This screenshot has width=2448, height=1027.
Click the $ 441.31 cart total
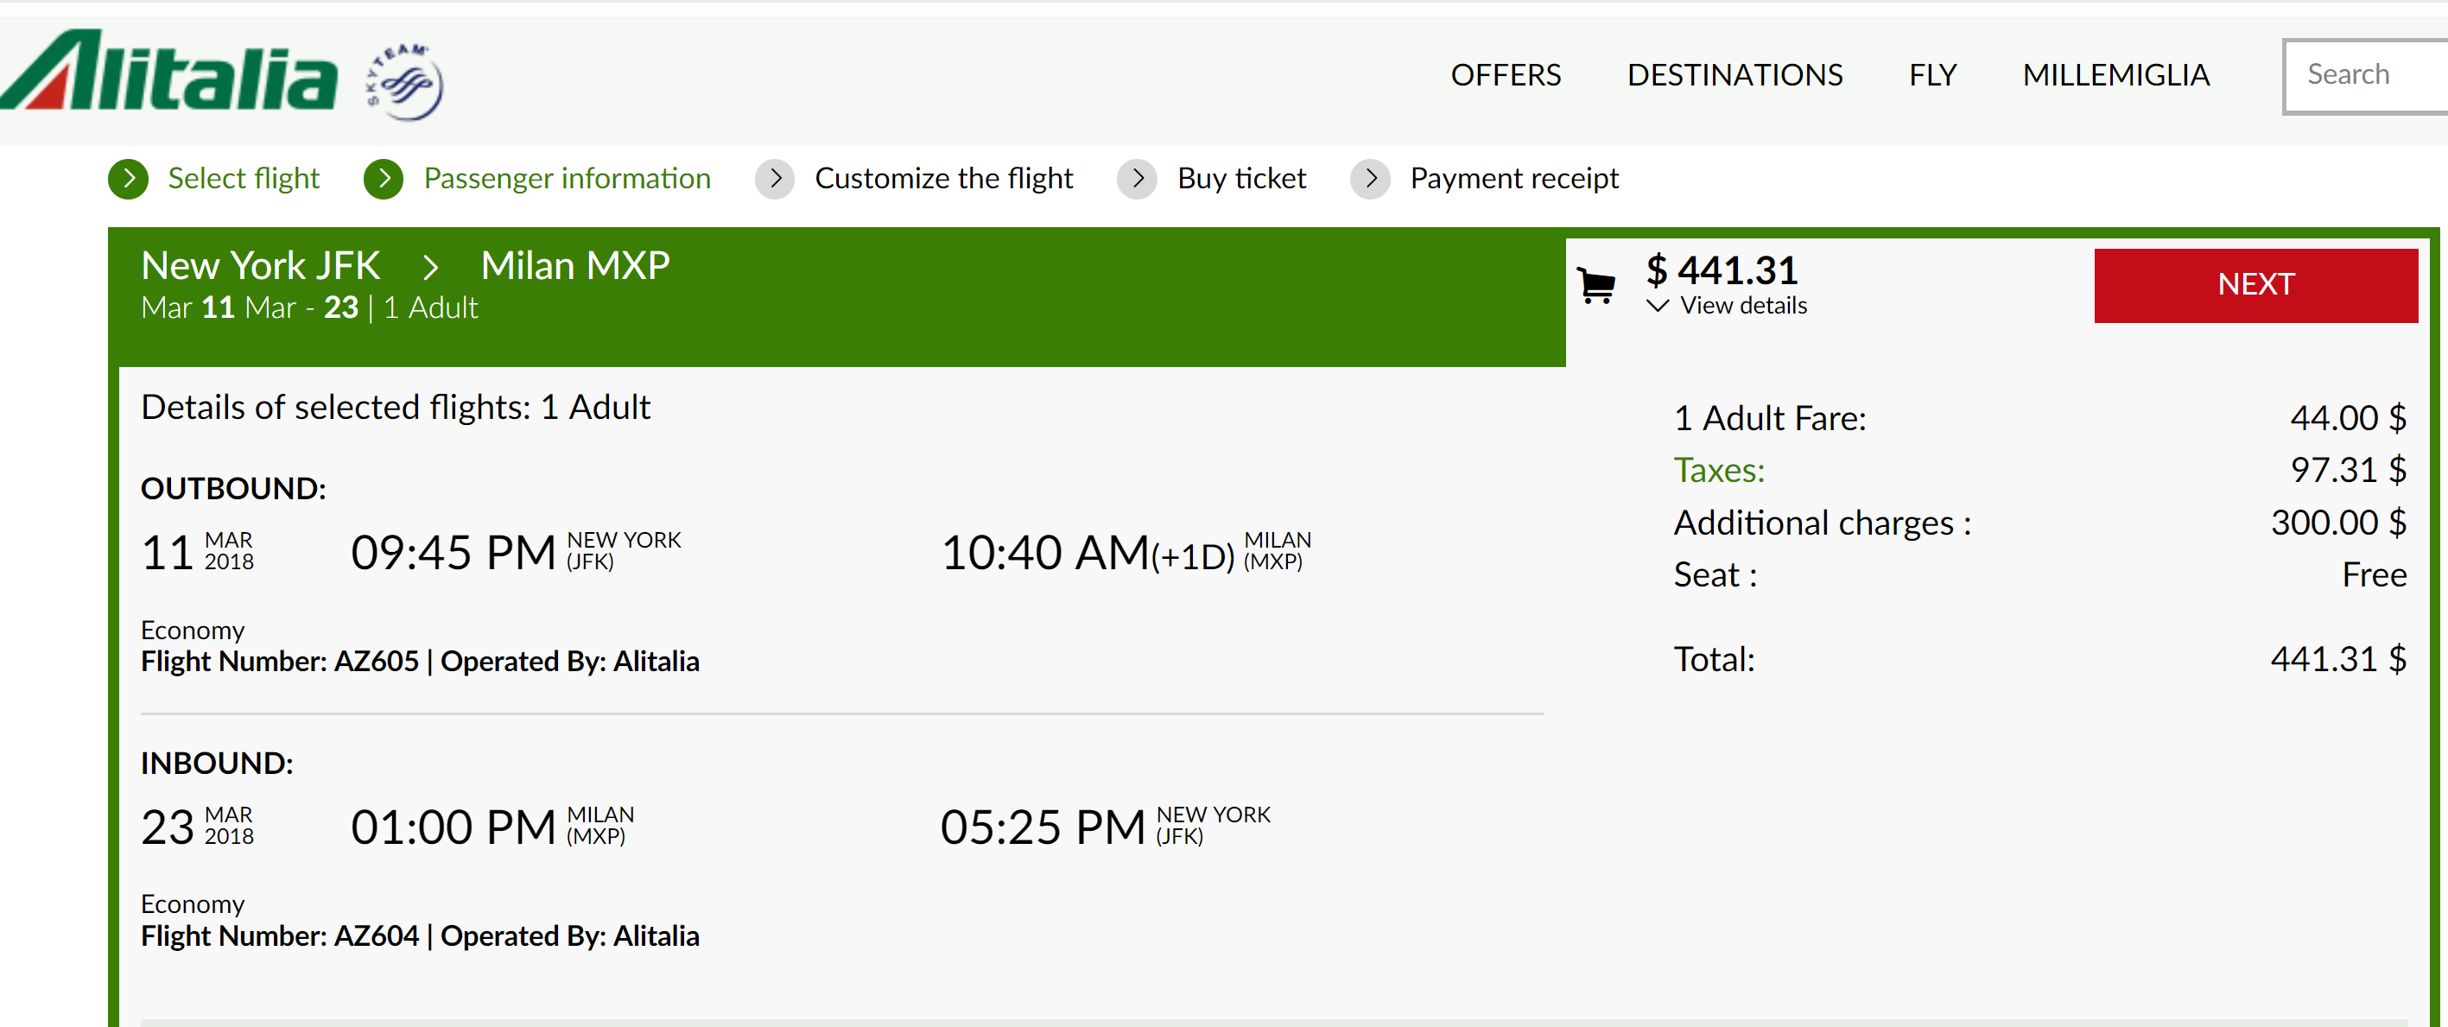(x=1722, y=270)
